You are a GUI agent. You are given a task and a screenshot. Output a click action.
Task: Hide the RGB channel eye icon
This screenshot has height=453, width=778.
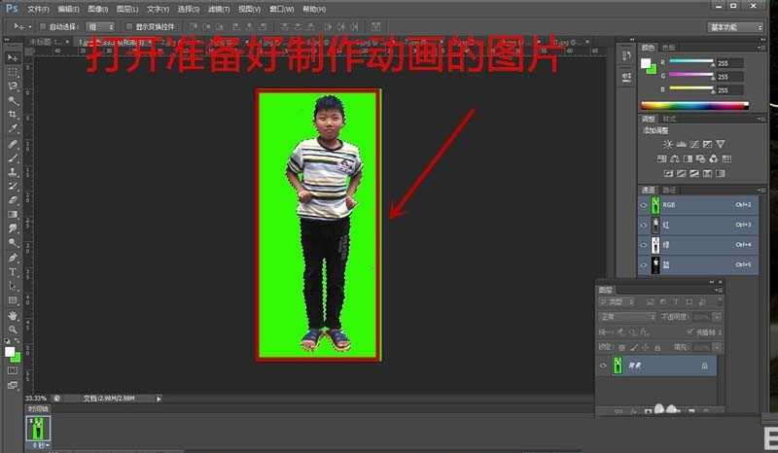(x=644, y=205)
